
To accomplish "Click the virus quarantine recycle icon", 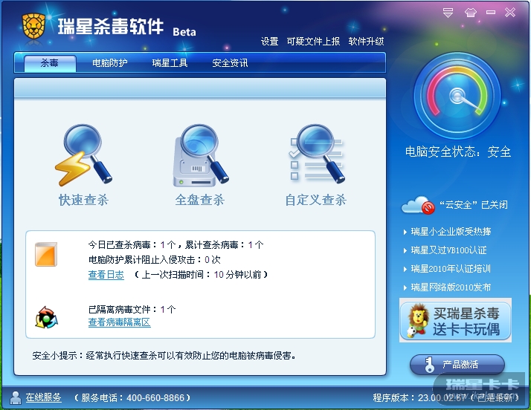I will click(x=46, y=317).
